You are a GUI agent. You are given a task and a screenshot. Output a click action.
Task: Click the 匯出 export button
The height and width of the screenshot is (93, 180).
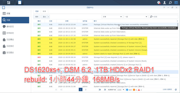tap(44, 17)
